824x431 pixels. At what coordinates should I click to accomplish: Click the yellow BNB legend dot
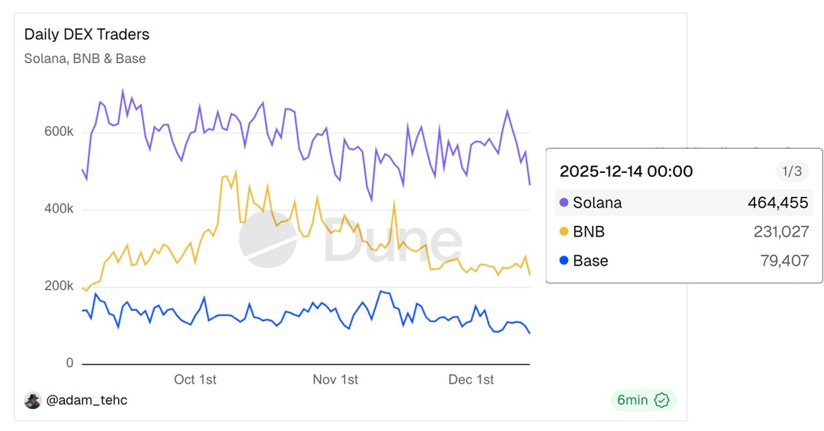(x=564, y=232)
